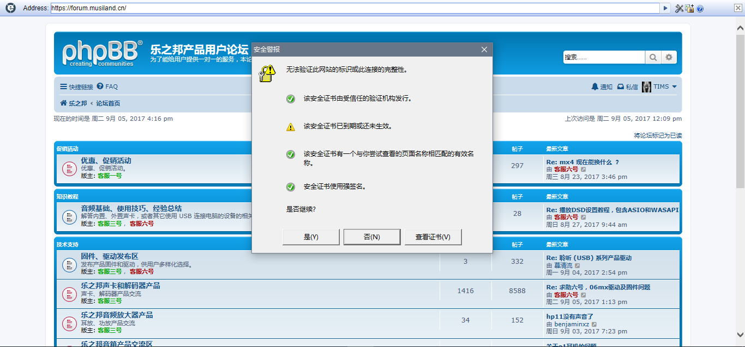Open the 固件、驱动发布区 forum
Screen dimensions: 745x347
110,256
